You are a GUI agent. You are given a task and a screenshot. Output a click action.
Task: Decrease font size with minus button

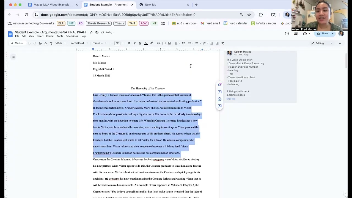click(x=112, y=43)
